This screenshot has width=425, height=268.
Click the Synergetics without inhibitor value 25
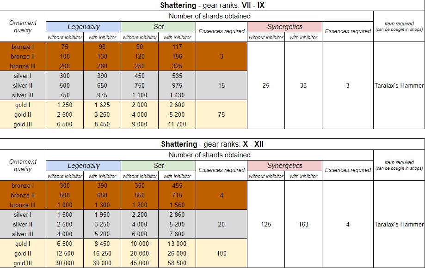point(266,85)
